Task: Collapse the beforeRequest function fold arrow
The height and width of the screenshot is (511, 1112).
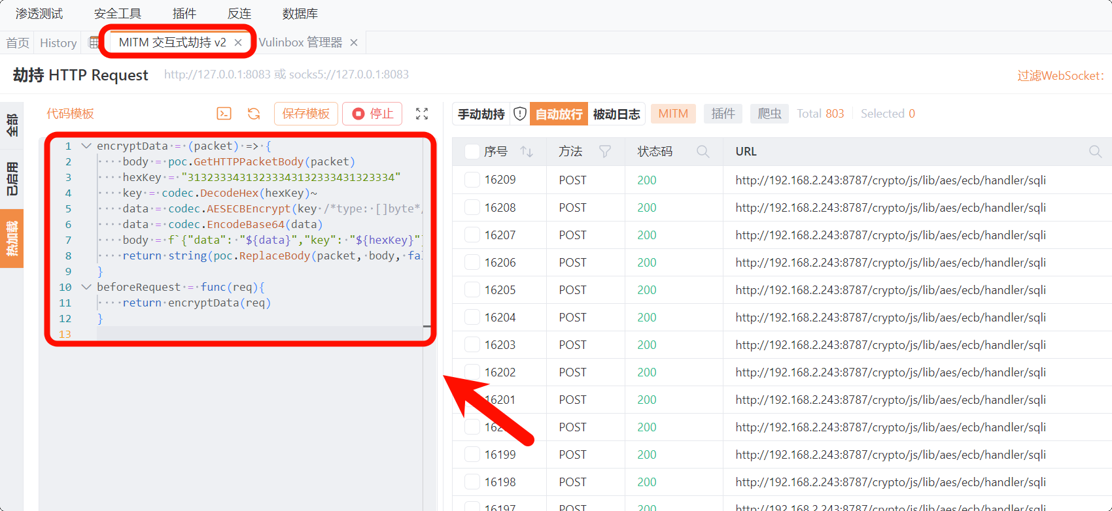Action: (86, 287)
